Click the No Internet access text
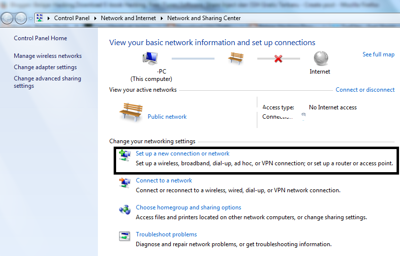 (x=333, y=107)
